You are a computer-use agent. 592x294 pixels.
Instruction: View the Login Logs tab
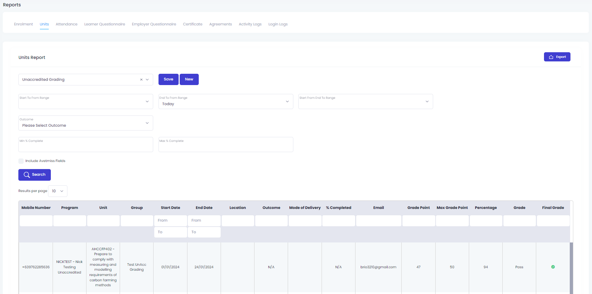click(x=278, y=24)
